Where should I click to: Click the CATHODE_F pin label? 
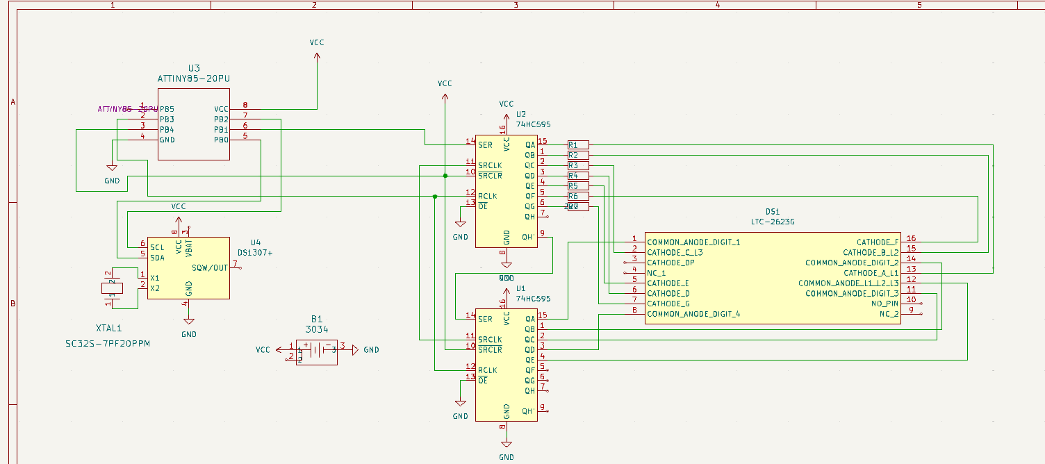tap(878, 242)
